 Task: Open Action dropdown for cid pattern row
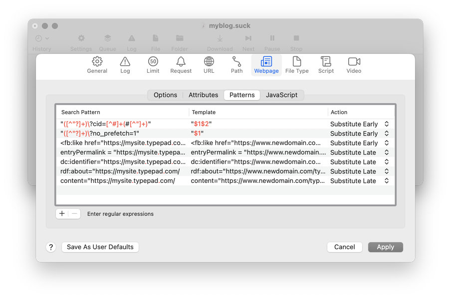click(386, 124)
